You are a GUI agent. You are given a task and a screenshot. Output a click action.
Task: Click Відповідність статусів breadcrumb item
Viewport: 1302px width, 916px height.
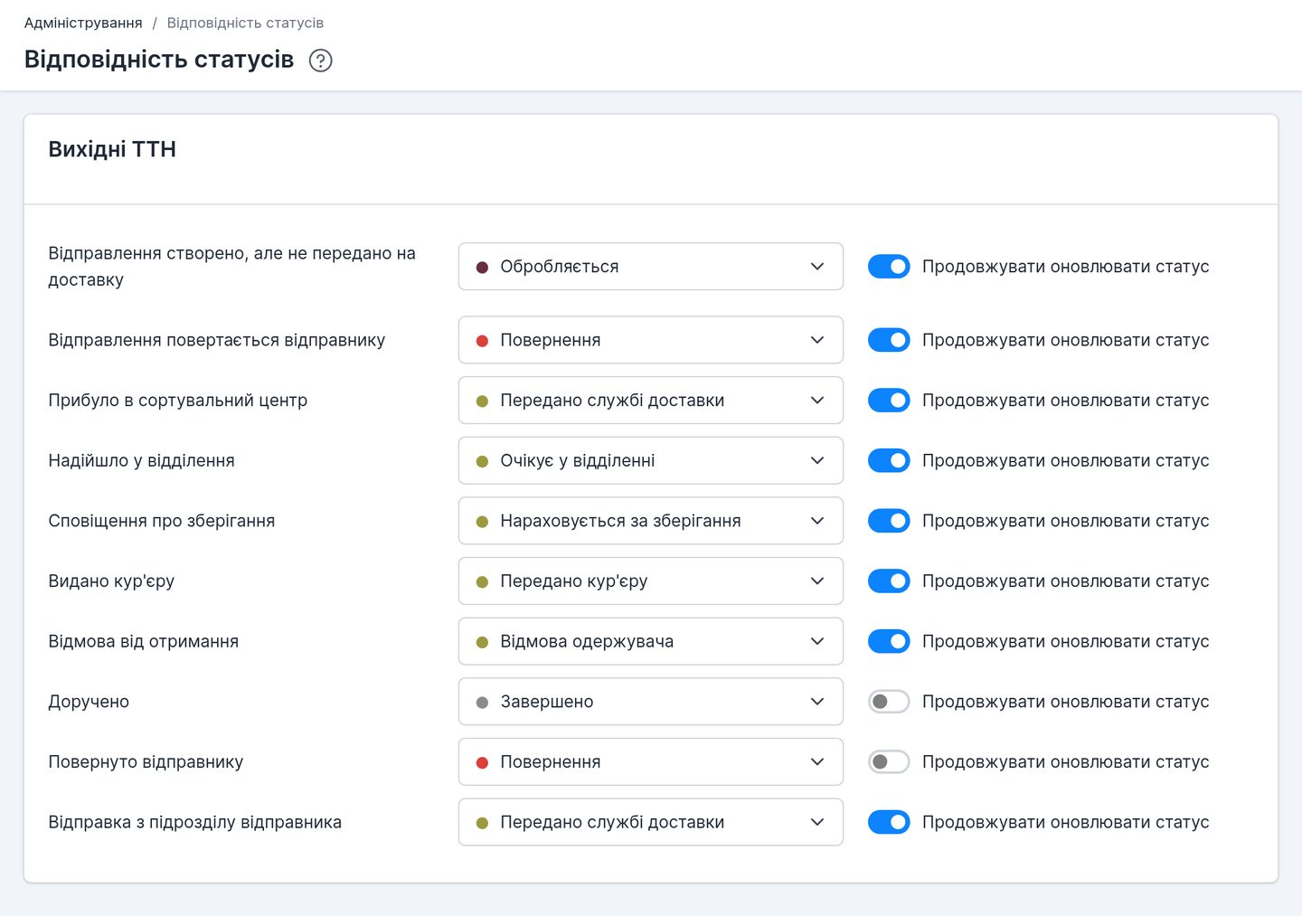245,23
